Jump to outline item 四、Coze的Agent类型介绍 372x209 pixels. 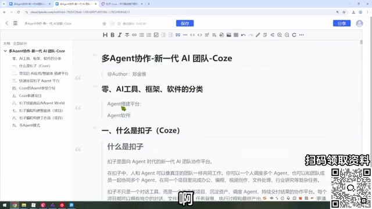(x=34, y=88)
